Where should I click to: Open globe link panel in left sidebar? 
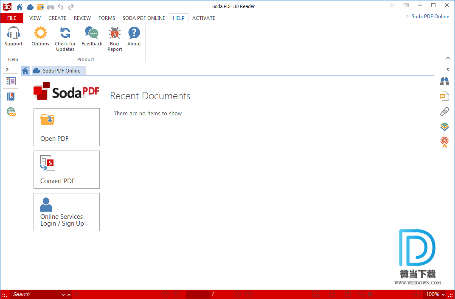tap(11, 112)
